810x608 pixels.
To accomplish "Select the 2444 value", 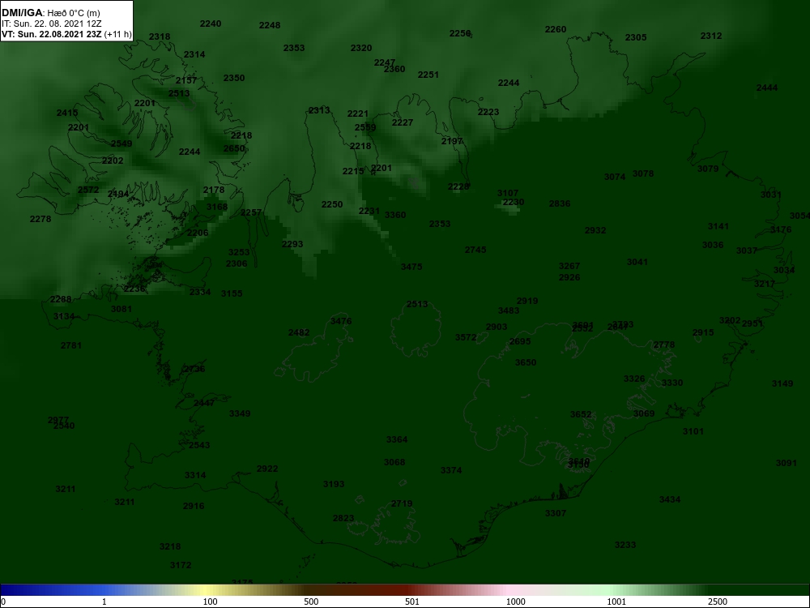I will click(767, 88).
